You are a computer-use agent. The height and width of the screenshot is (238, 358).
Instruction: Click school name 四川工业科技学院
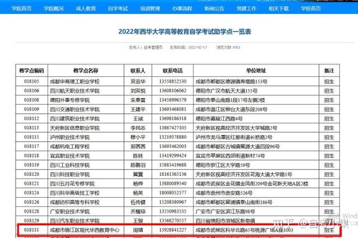tap(69, 165)
